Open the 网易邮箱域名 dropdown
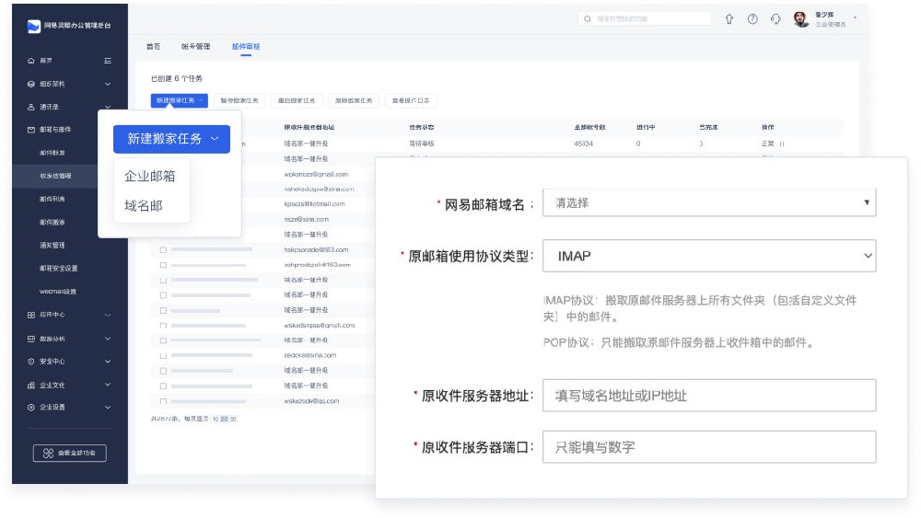Viewport: 921px width, 518px height. click(708, 202)
